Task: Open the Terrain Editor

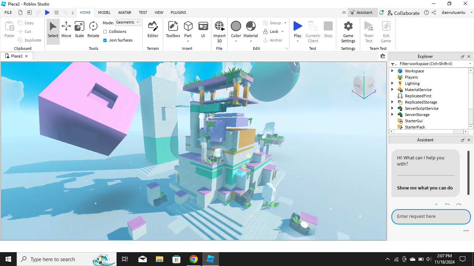Action: click(x=153, y=30)
